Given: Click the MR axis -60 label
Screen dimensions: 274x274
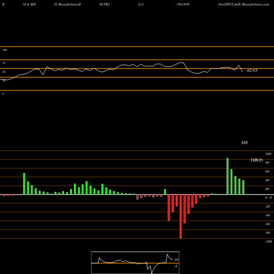Looking at the screenshot, I should [x=267, y=224].
